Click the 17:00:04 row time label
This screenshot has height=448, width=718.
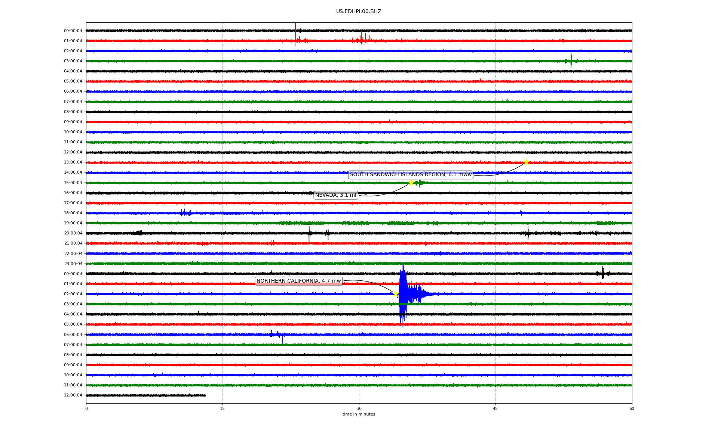(73, 203)
